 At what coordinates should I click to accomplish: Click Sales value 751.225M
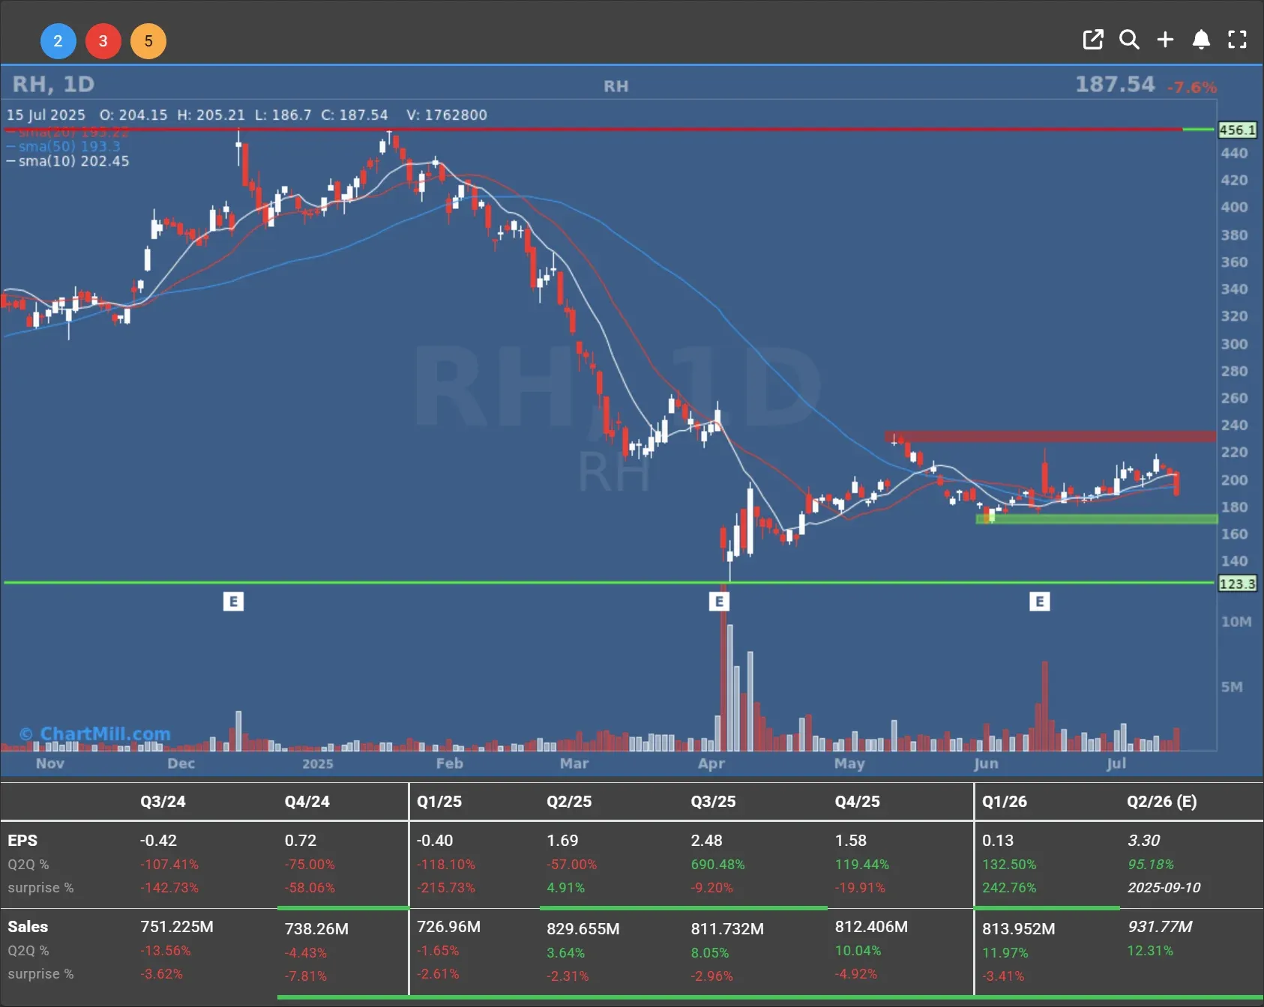tap(177, 927)
